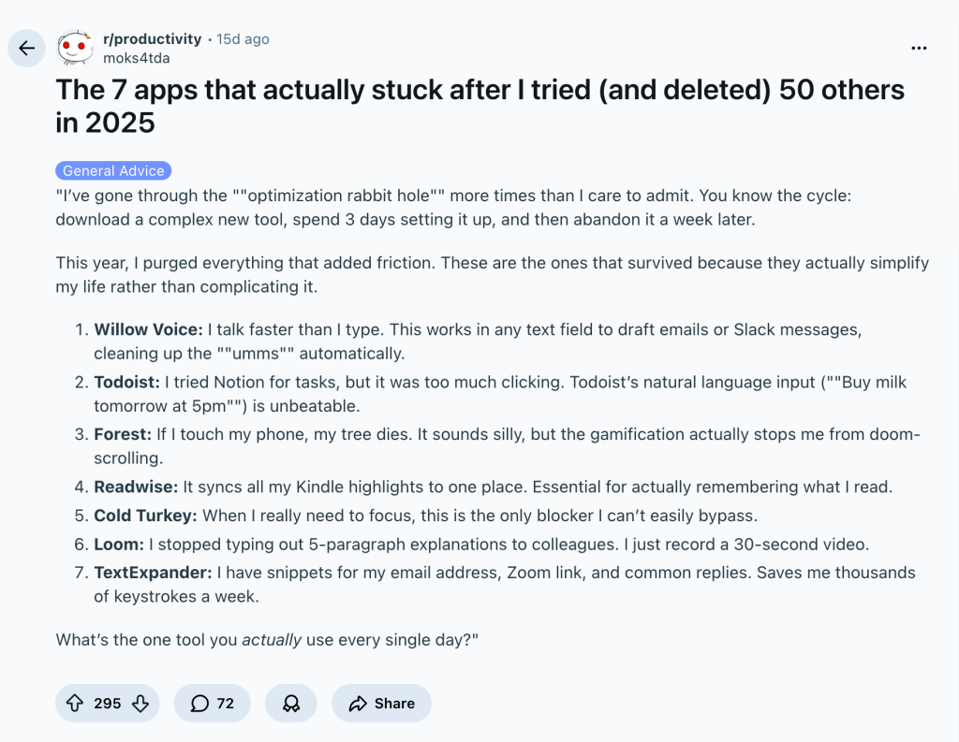The width and height of the screenshot is (959, 742).
Task: Click the Share button
Action: coord(381,703)
